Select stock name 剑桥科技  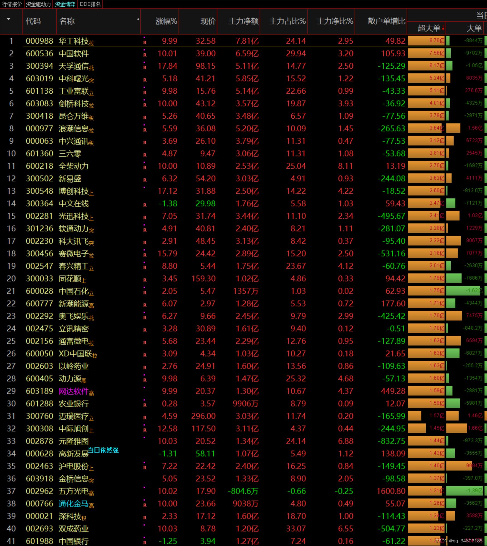click(74, 104)
